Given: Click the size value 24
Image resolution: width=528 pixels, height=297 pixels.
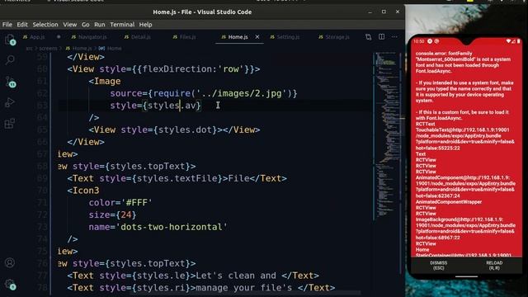Looking at the screenshot, I should click(126, 214).
